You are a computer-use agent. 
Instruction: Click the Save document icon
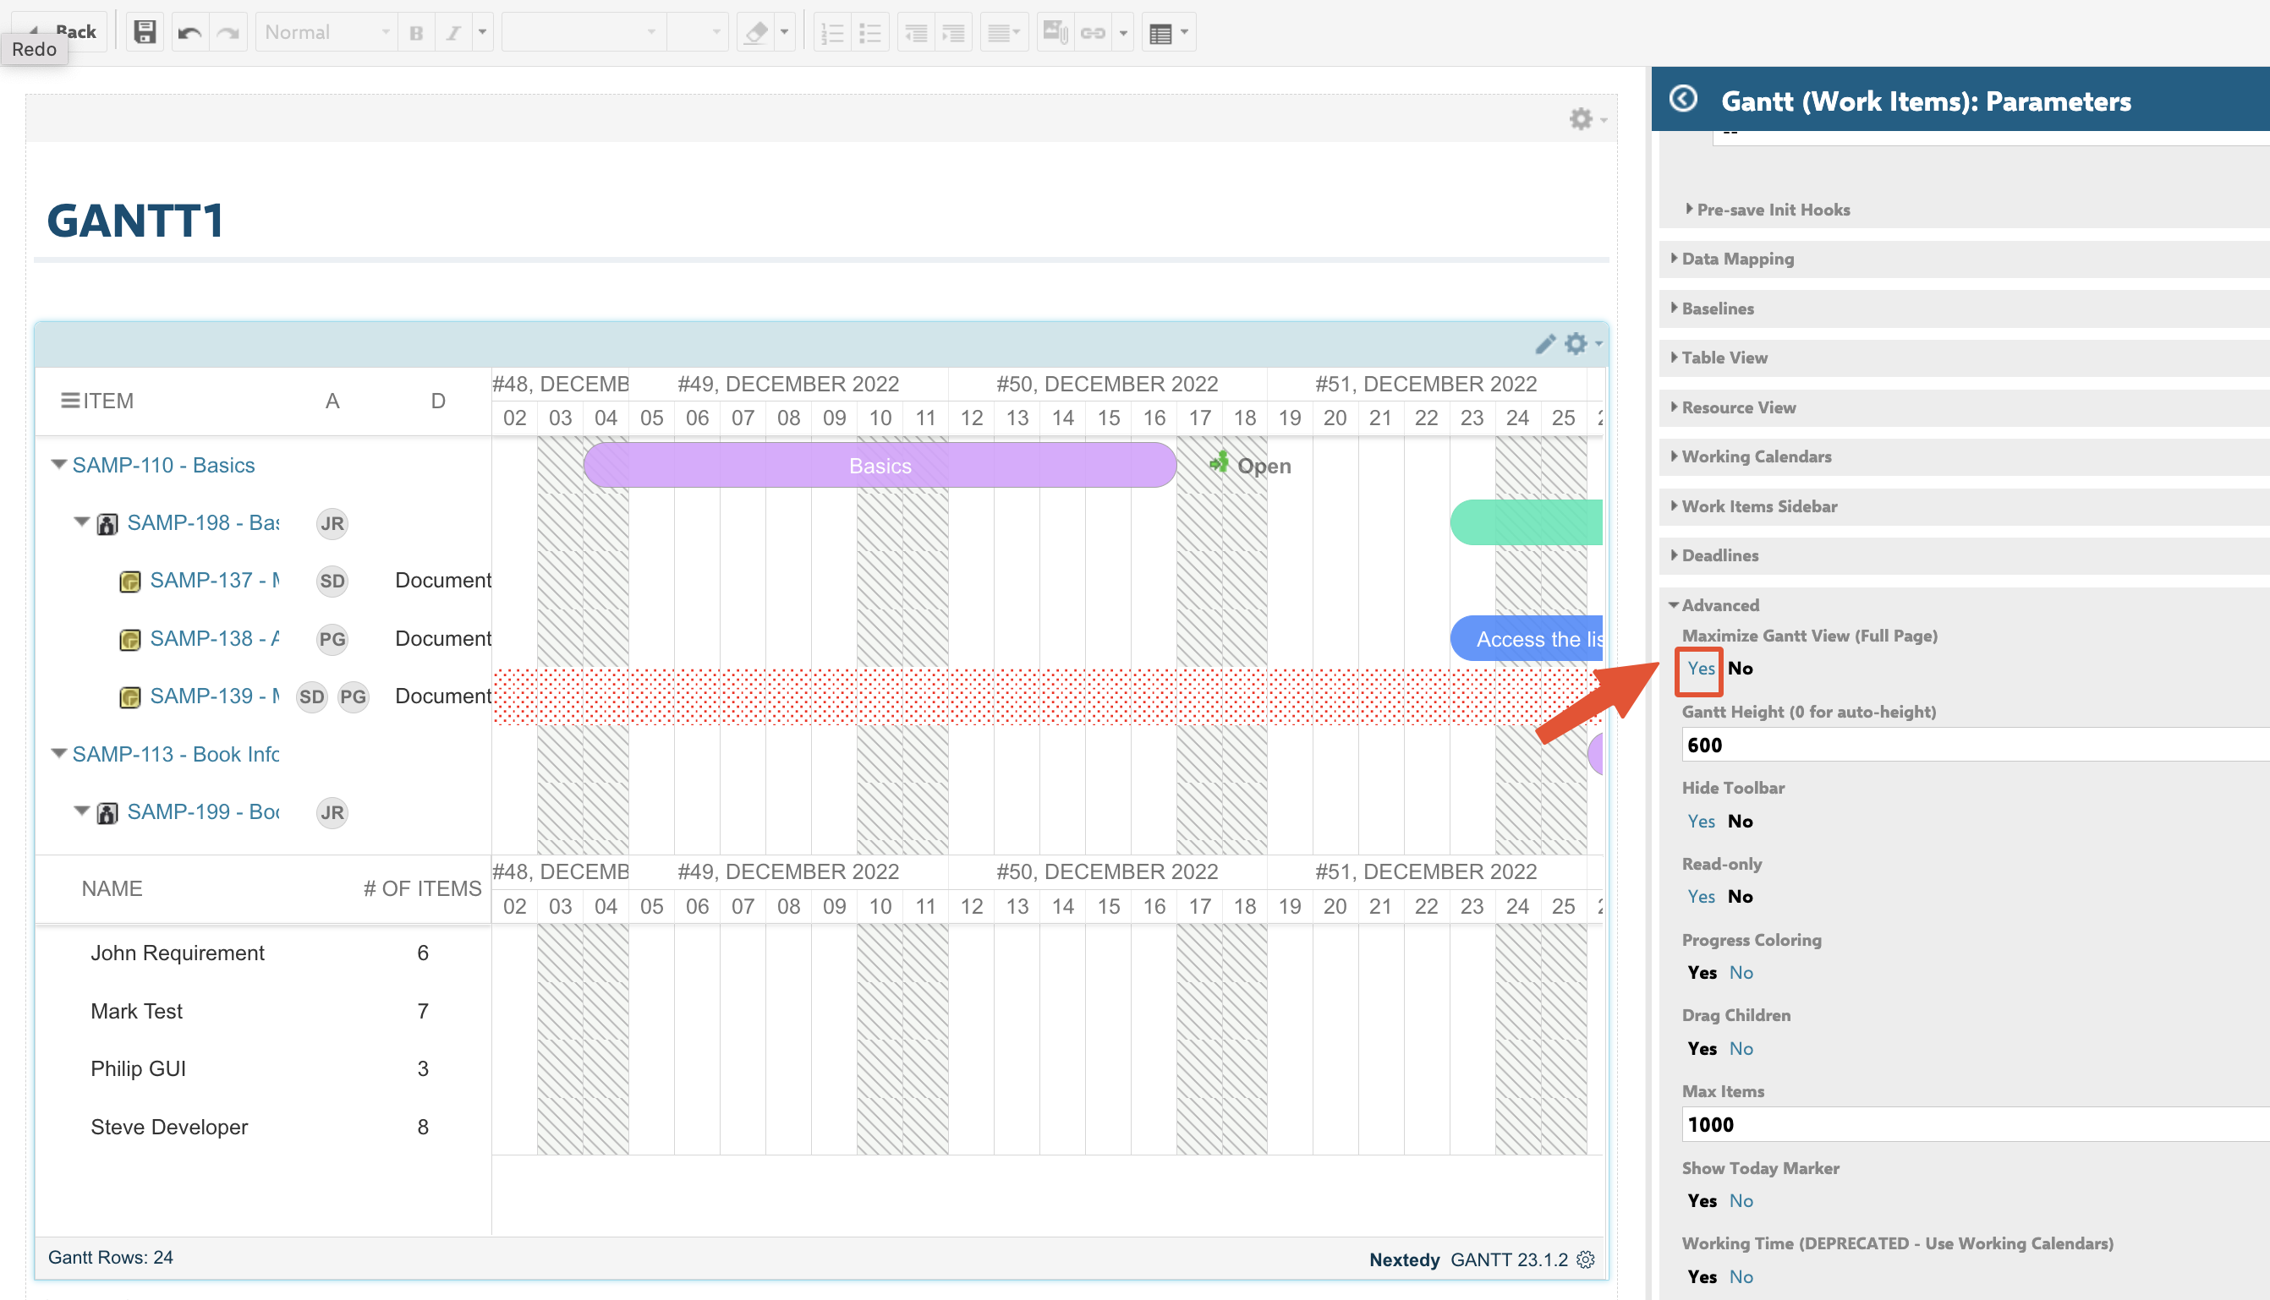click(x=145, y=33)
